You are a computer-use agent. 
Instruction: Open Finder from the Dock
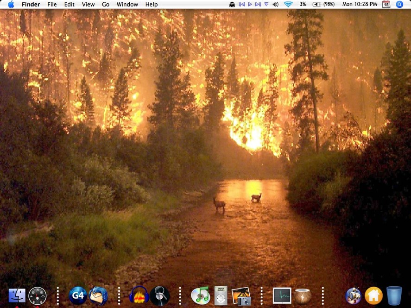point(17,295)
